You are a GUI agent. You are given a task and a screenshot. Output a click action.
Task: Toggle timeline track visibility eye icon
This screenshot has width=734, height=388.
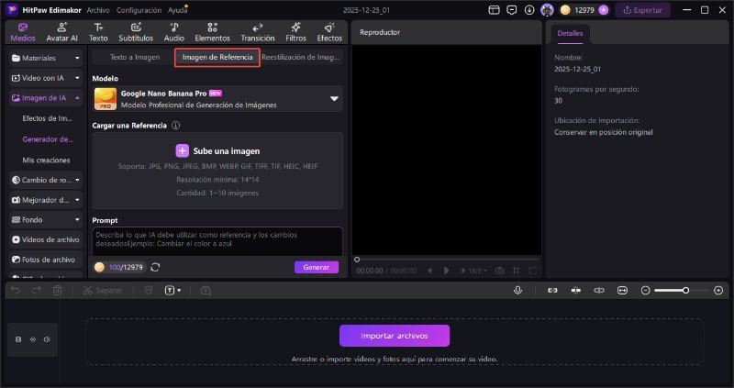click(x=33, y=339)
